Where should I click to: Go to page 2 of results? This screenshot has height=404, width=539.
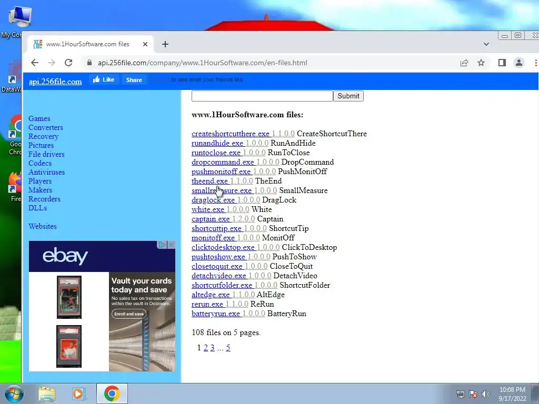(x=206, y=348)
